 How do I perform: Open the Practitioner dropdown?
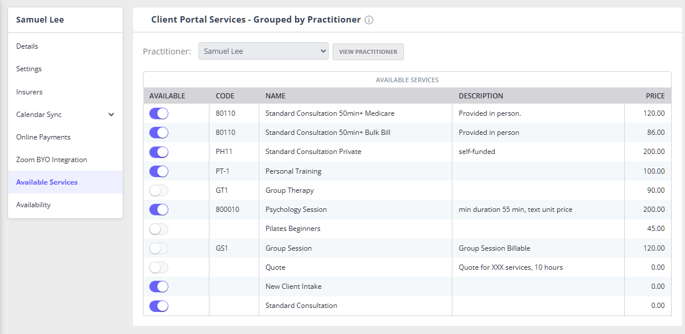point(263,52)
